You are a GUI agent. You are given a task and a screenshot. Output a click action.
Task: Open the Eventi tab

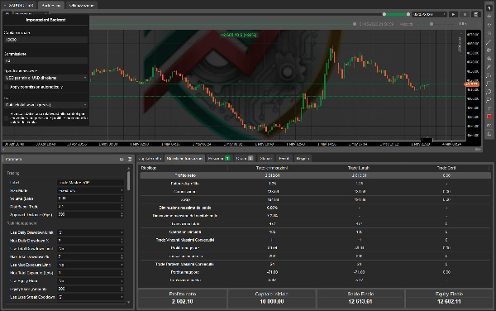coord(284,159)
